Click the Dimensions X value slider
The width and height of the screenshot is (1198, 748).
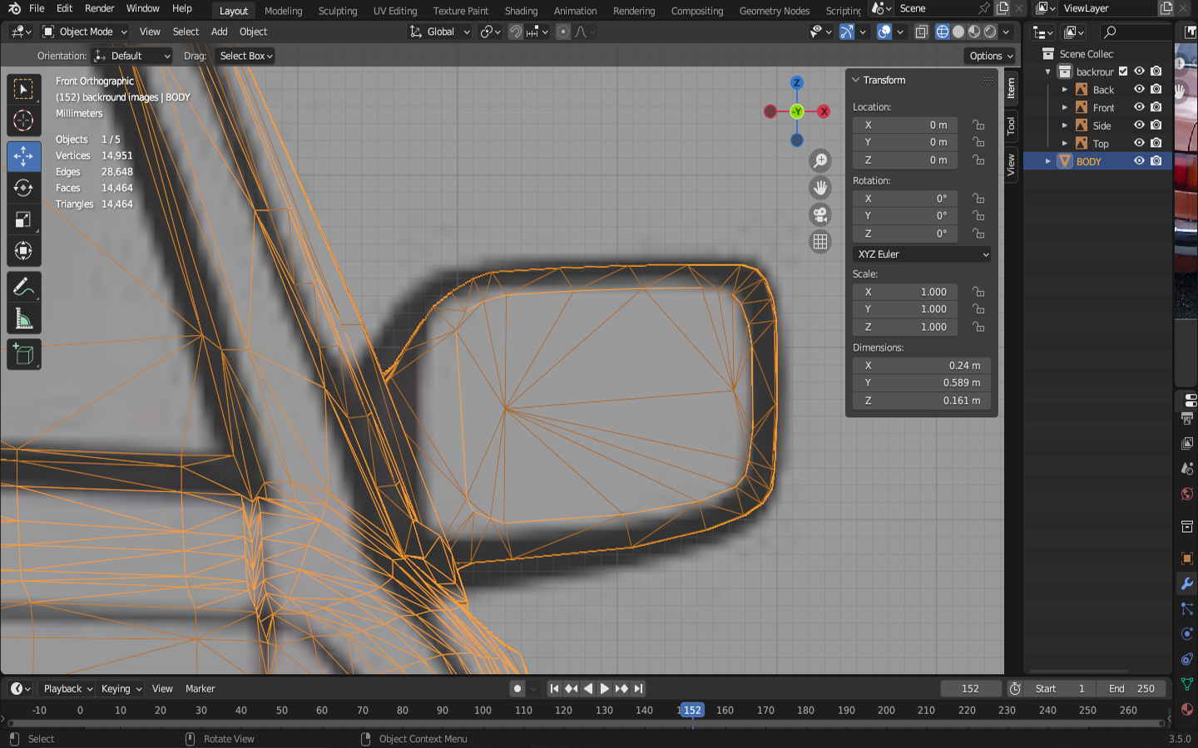tap(921, 366)
